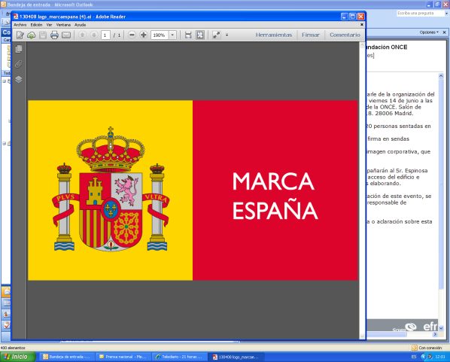The height and width of the screenshot is (362, 450).
Task: Minimize the Adobe Reader window
Action: click(x=345, y=17)
